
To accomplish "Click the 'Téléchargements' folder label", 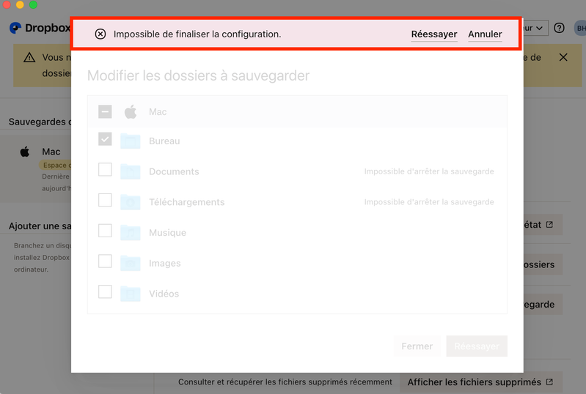I will click(186, 202).
